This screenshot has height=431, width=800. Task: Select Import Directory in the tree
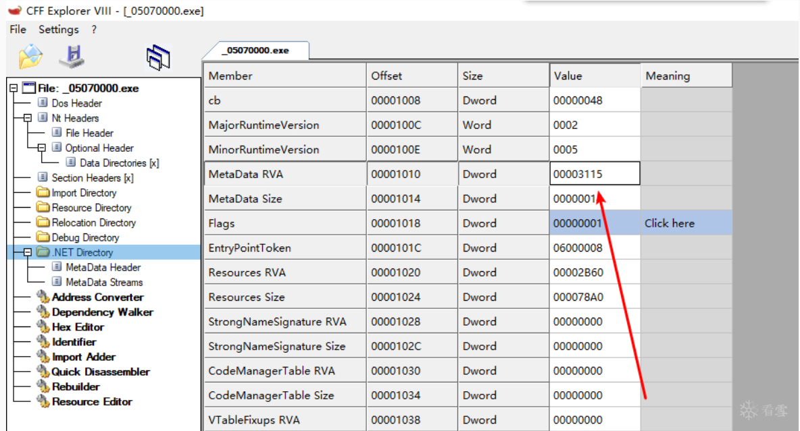point(84,193)
